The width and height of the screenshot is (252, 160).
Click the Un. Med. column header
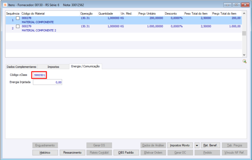tap(129, 13)
